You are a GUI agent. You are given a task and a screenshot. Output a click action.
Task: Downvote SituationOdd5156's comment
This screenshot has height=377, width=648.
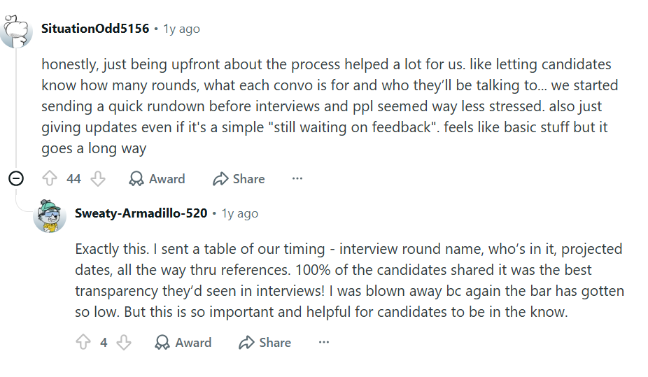(x=98, y=179)
